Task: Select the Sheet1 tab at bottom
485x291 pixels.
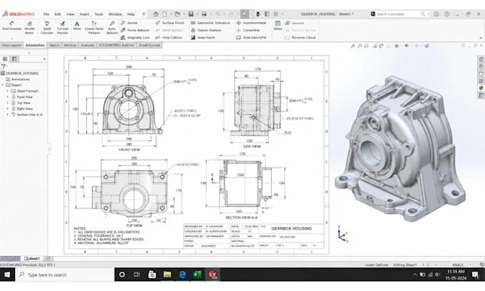Action: [32, 258]
